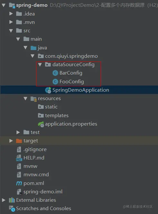Screen dimensions: 158x214
Task: Expand the test folder arrow
Action: (x=18, y=132)
